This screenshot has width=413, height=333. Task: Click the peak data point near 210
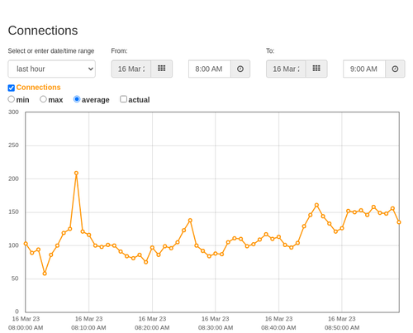pos(76,173)
